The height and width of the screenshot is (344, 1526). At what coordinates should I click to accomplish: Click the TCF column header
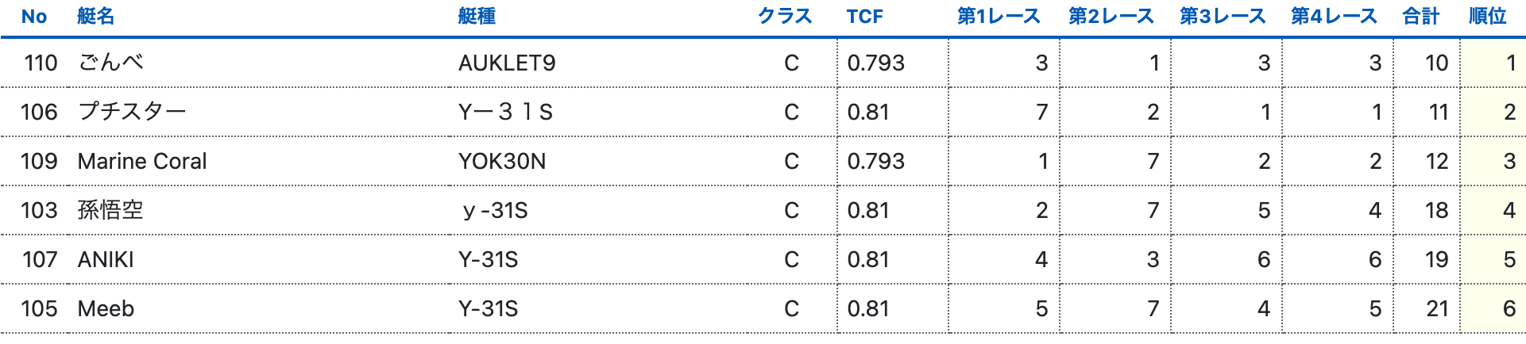point(864,17)
